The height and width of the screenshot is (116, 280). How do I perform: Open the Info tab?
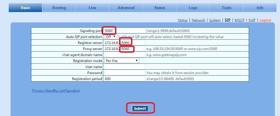click(x=260, y=8)
